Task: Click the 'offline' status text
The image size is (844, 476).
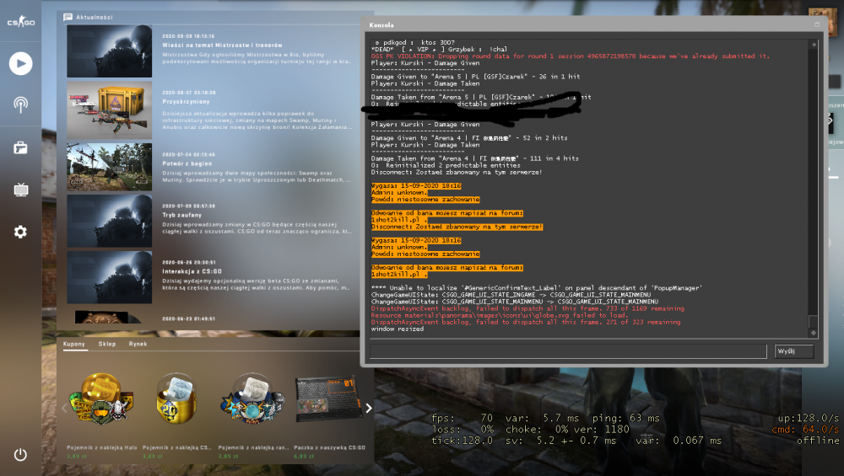Action: (x=818, y=441)
